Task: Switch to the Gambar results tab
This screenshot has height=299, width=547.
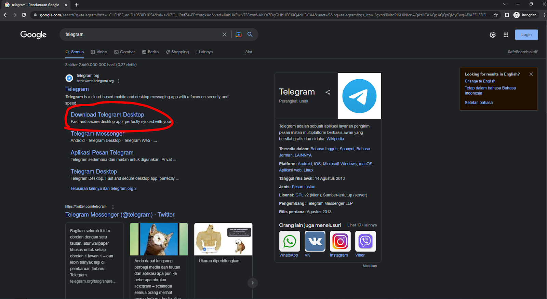Action: click(x=124, y=52)
